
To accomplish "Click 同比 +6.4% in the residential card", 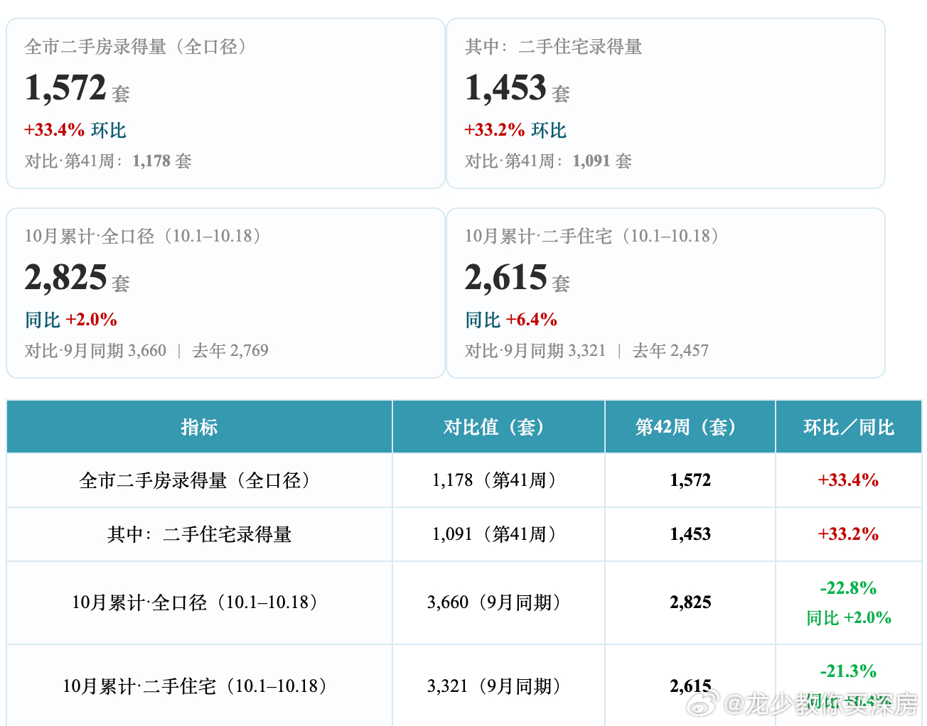I will point(511,320).
